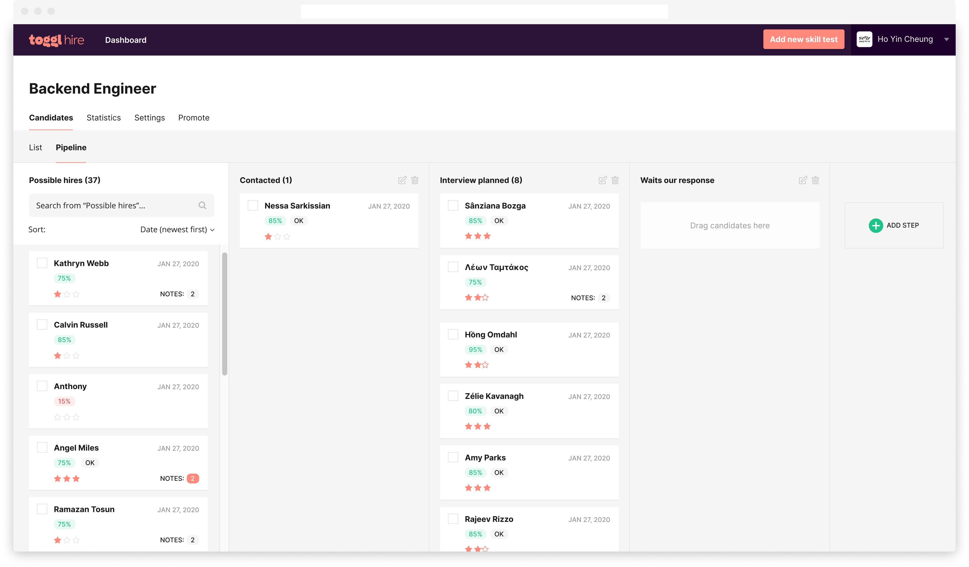The width and height of the screenshot is (969, 567).
Task: Click the Possible hires list scrollbar
Action: point(225,314)
